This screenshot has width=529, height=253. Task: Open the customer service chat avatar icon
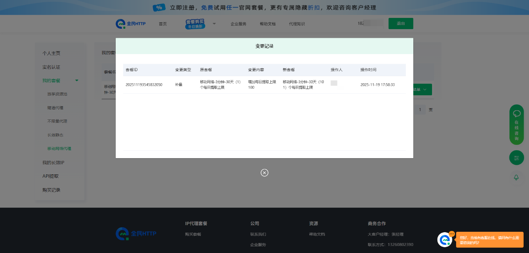pyautogui.click(x=445, y=240)
